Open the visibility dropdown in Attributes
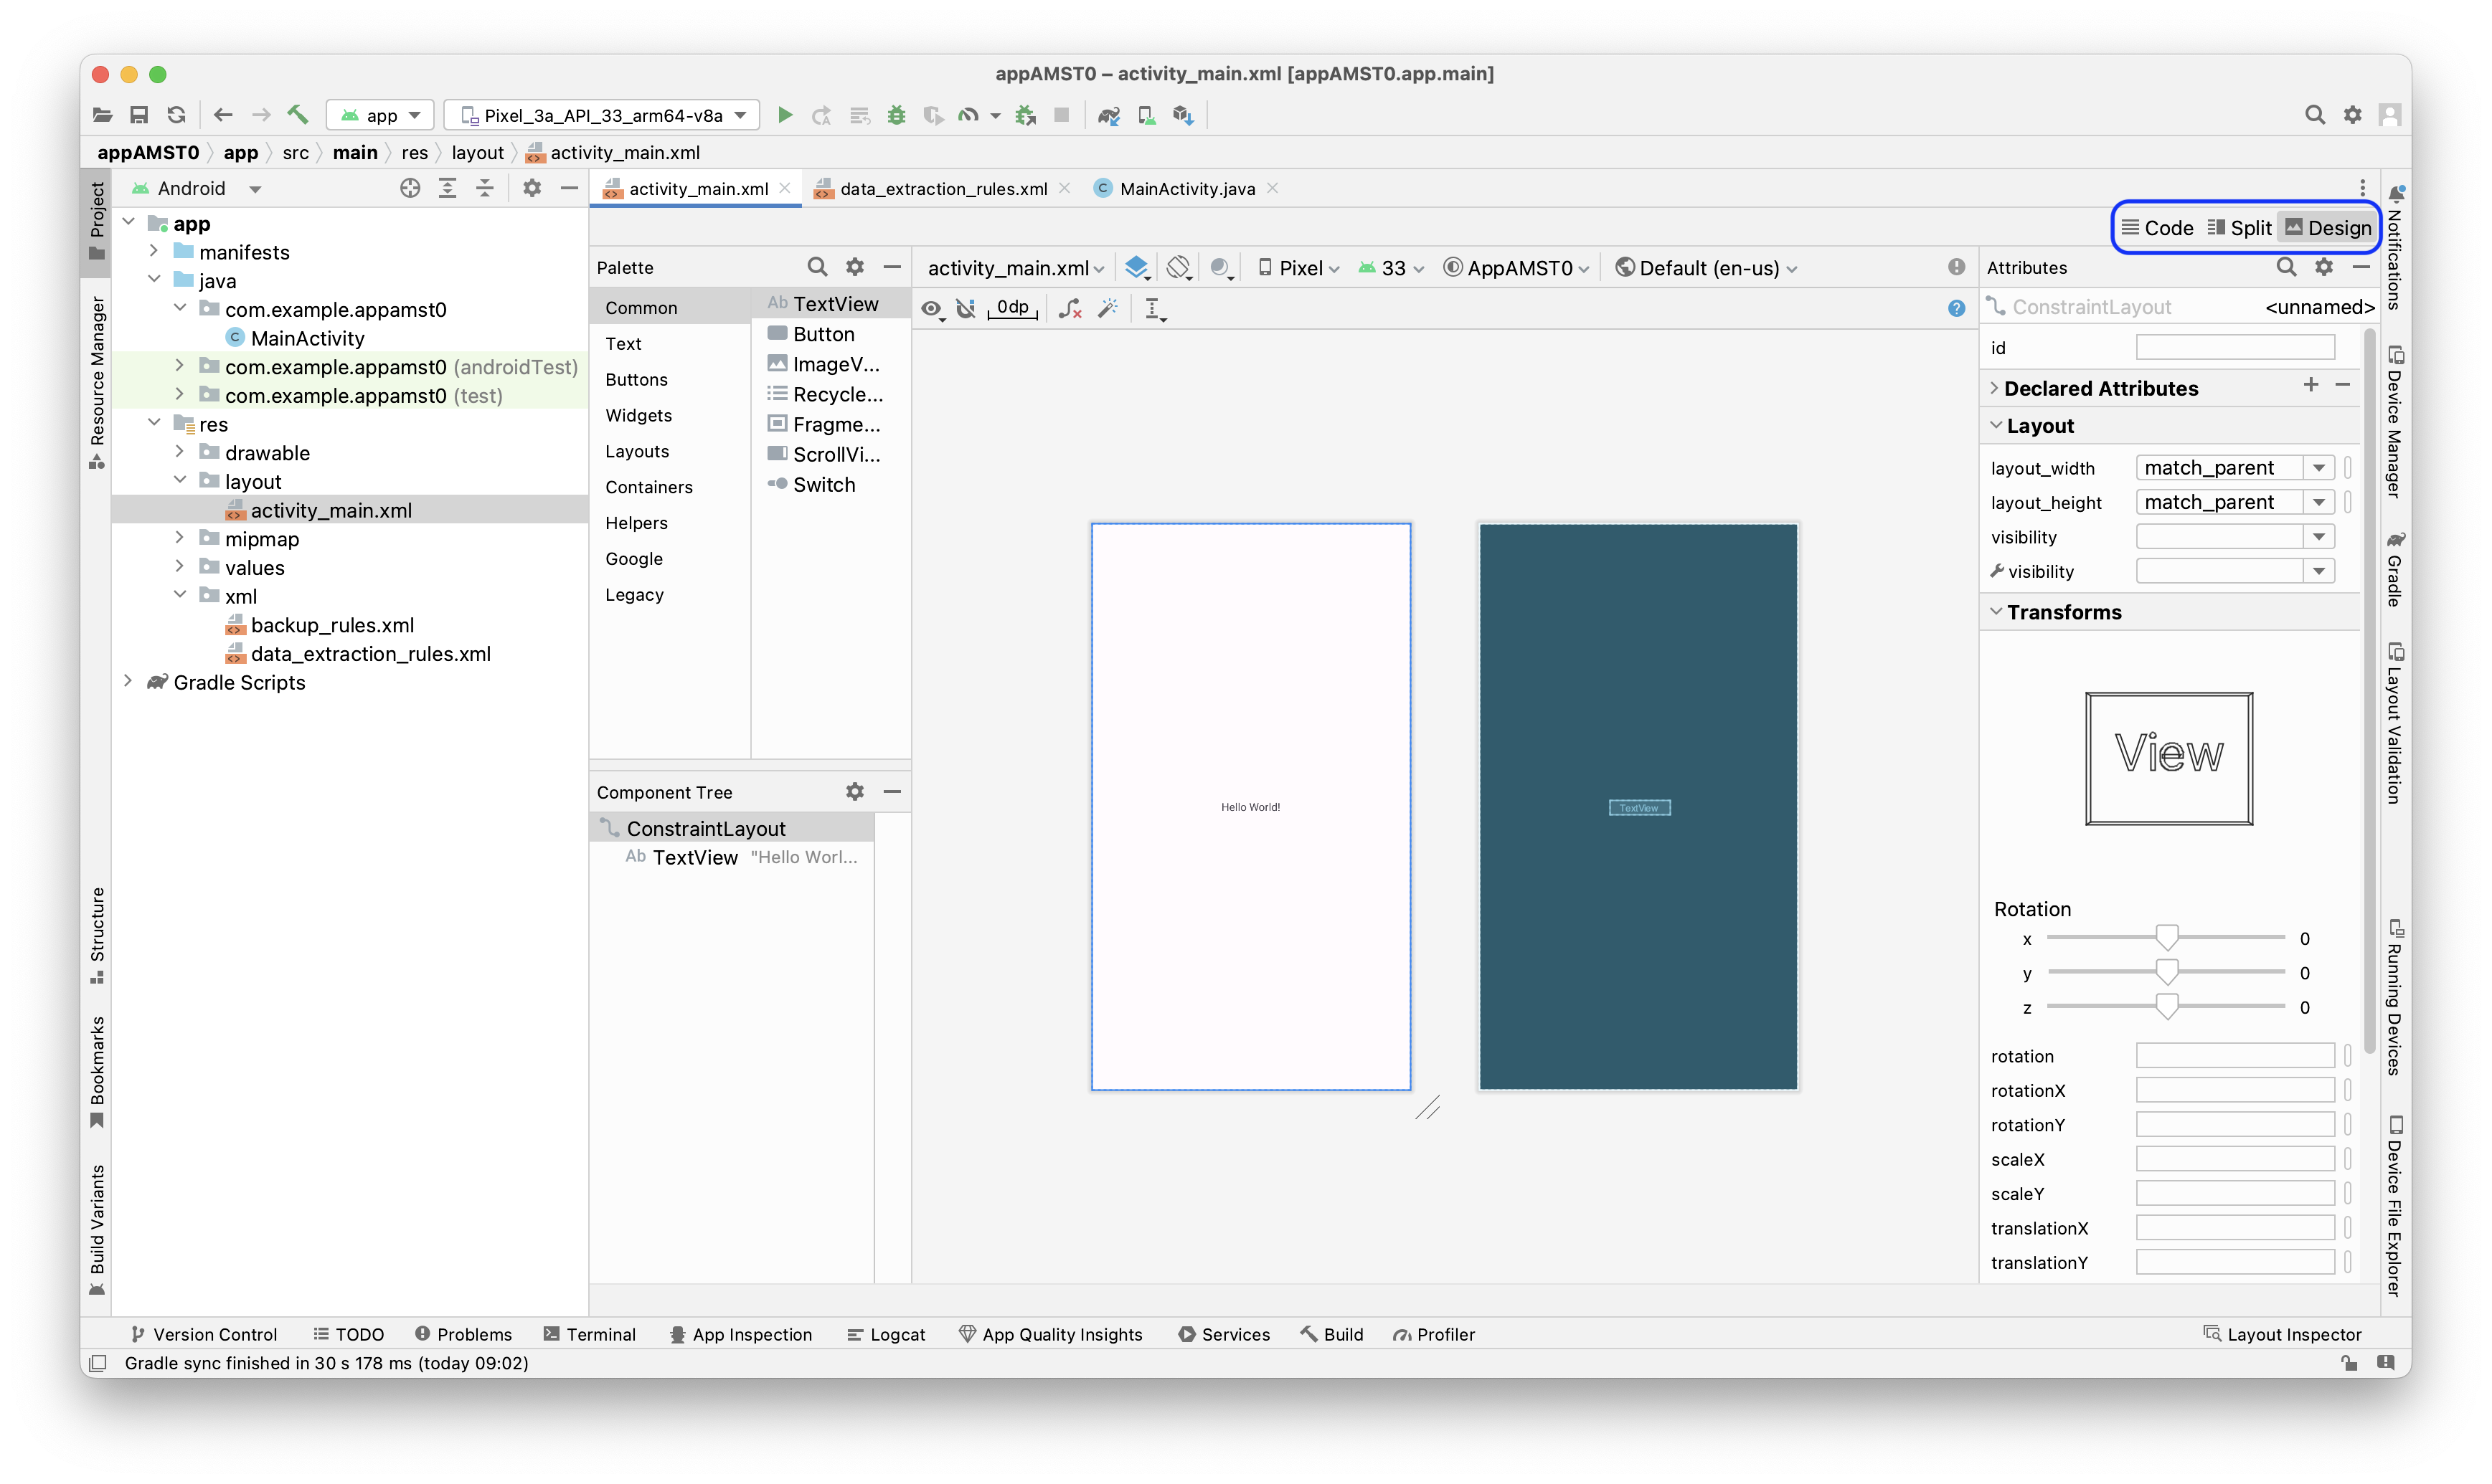 click(x=2324, y=536)
